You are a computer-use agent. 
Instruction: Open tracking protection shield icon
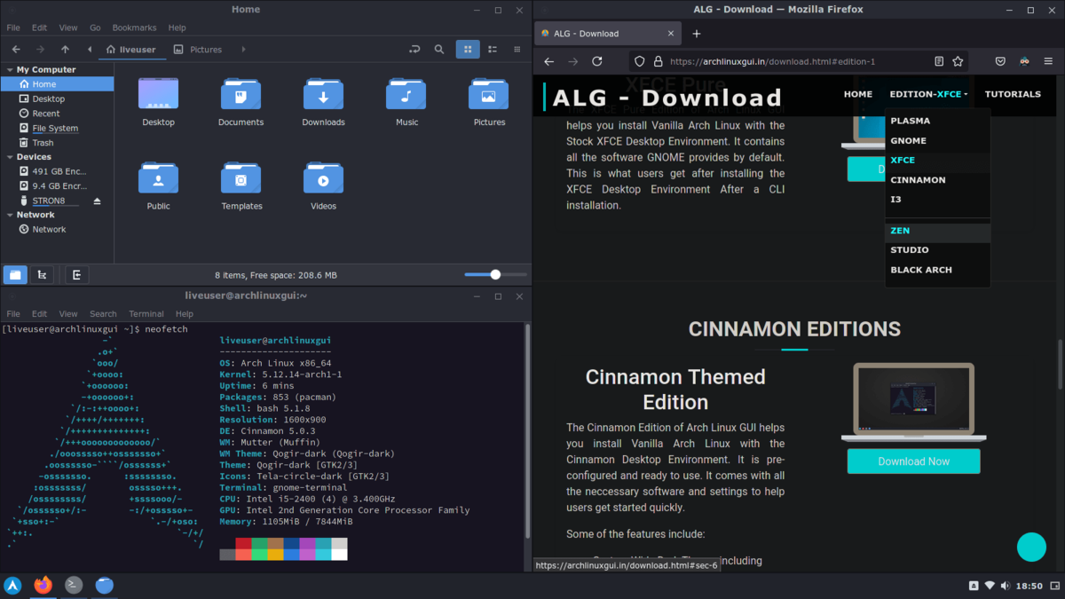pyautogui.click(x=640, y=61)
